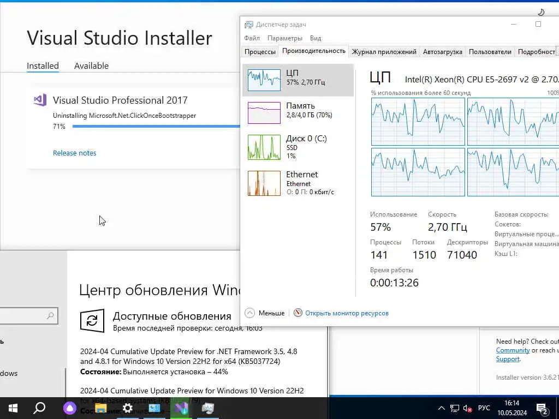Viewport: 559px width, 419px height.
Task: Open the network tray icon
Action: [x=455, y=408]
